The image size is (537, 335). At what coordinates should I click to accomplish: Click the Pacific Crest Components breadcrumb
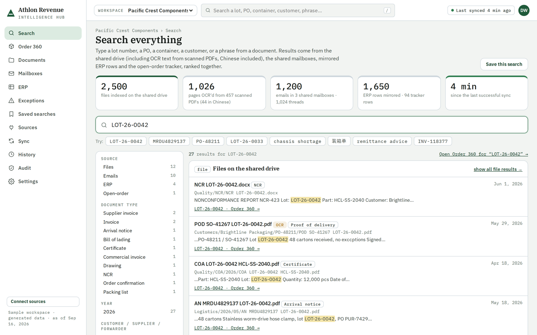pyautogui.click(x=126, y=31)
